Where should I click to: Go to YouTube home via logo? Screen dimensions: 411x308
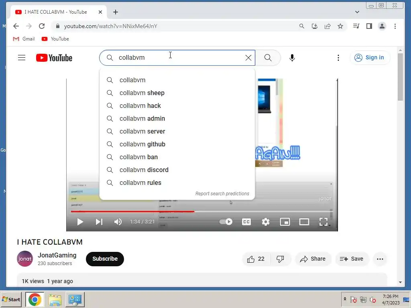click(54, 58)
